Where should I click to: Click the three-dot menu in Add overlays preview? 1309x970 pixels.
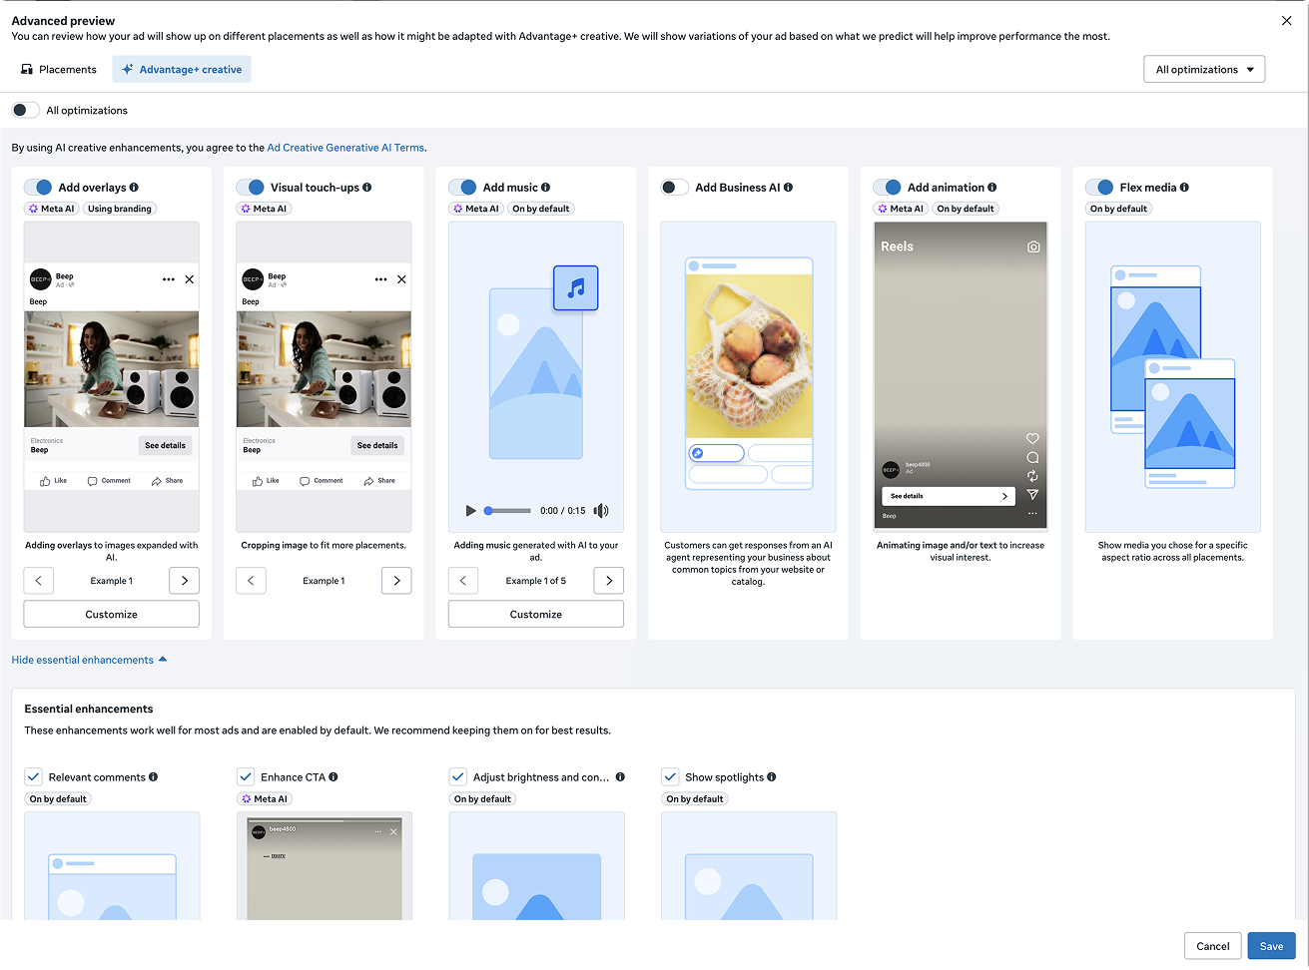click(169, 279)
